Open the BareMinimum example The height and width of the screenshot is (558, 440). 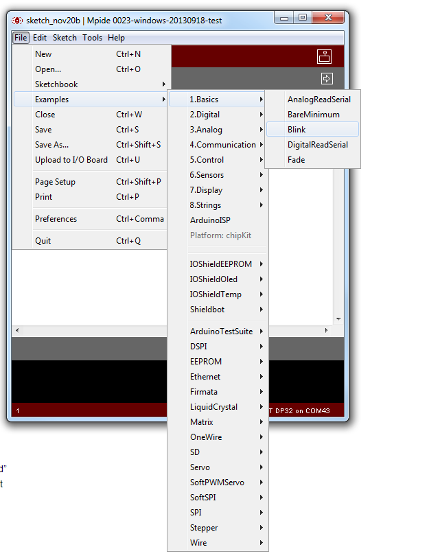(x=313, y=115)
